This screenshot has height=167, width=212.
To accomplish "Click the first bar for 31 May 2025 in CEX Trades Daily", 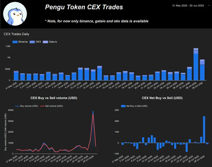I will [x=16, y=76].
